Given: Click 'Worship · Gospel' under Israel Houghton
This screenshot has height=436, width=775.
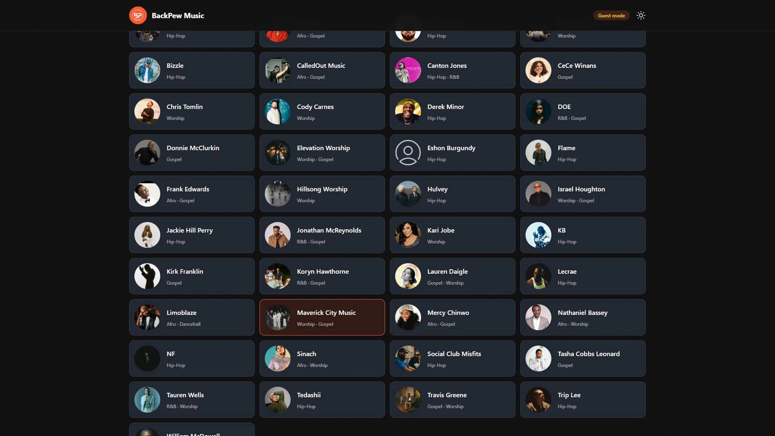Looking at the screenshot, I should (576, 201).
